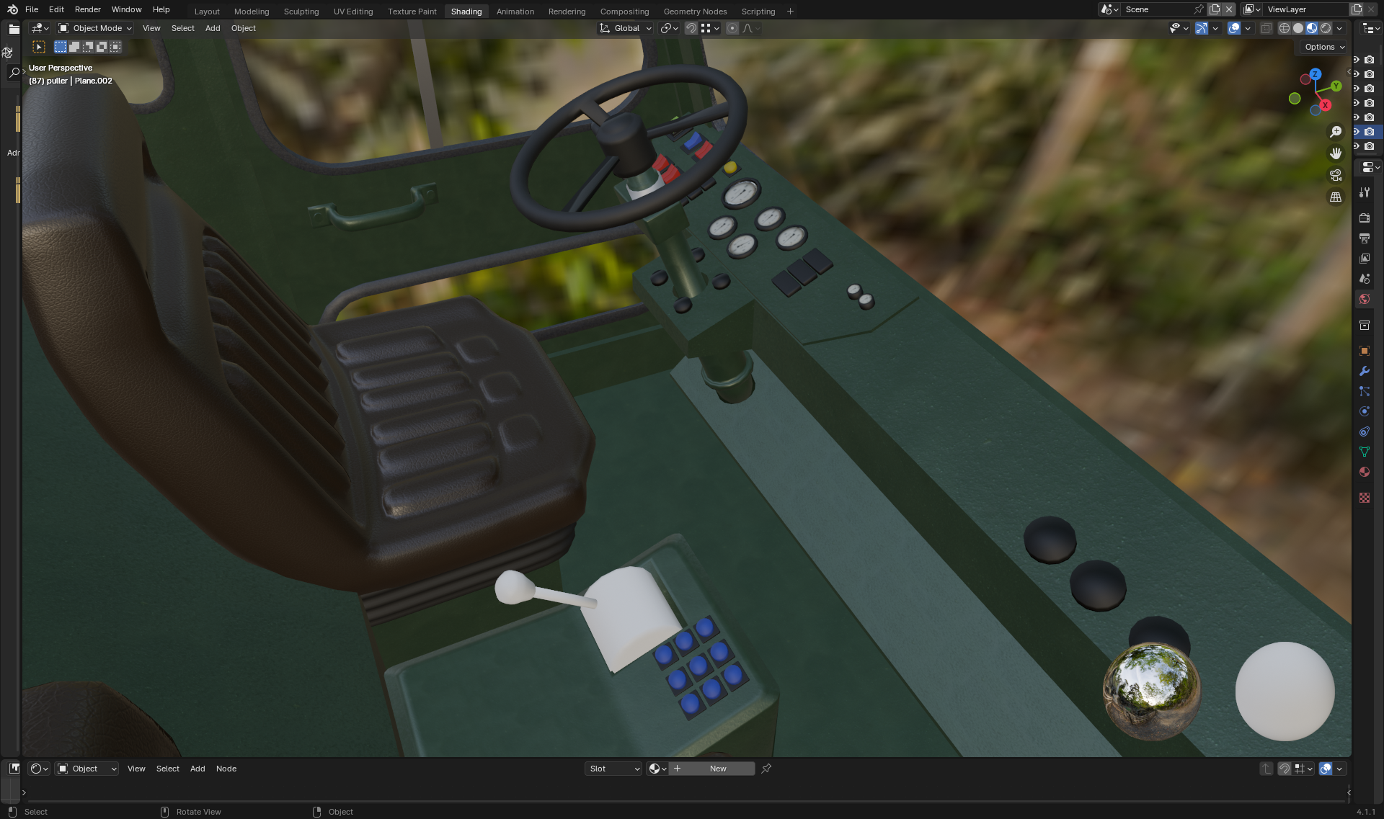Toggle viewport overlays display button

point(1234,28)
